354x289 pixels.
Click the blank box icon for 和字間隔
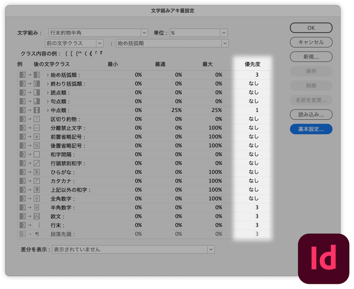[x=36, y=154]
